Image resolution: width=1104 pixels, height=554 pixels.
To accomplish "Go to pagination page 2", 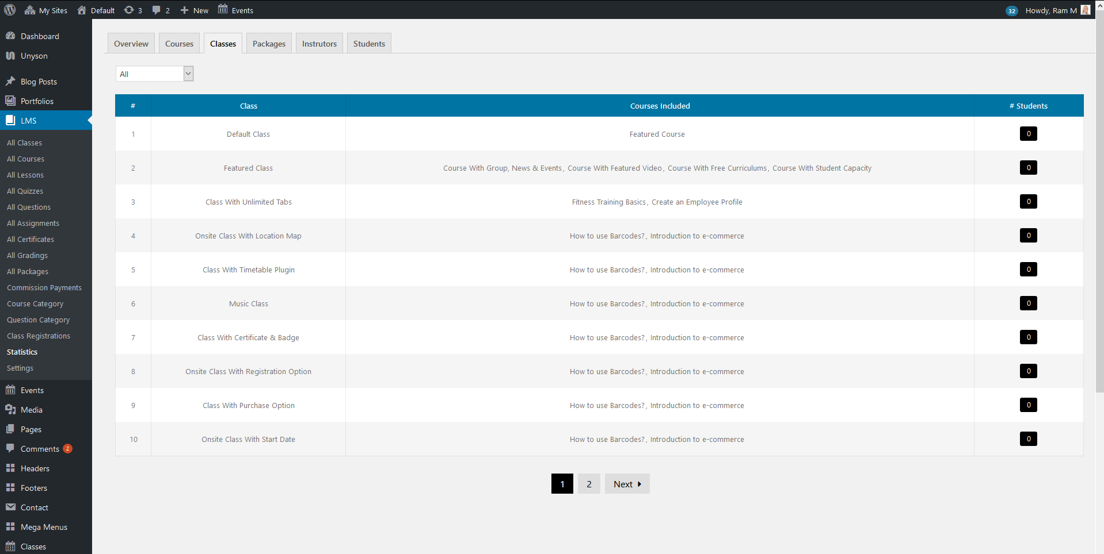I will tap(589, 484).
